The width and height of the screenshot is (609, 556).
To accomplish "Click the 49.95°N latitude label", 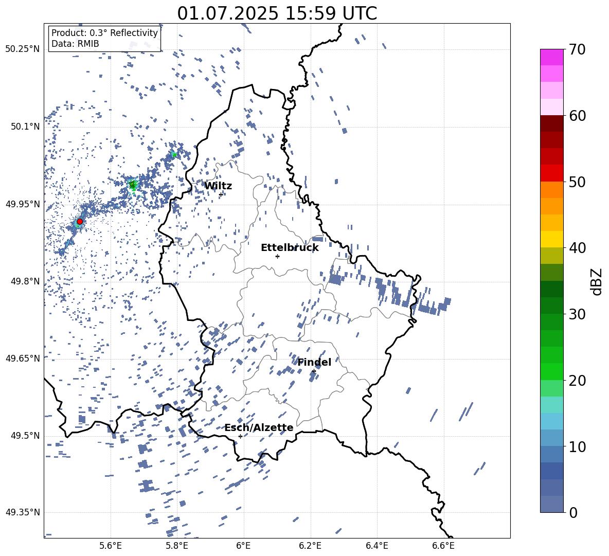I will 23,204.
